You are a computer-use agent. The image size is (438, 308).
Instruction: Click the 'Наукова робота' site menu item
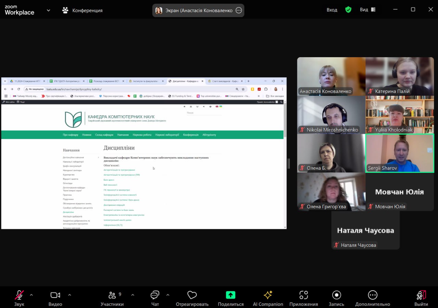pyautogui.click(x=142, y=135)
